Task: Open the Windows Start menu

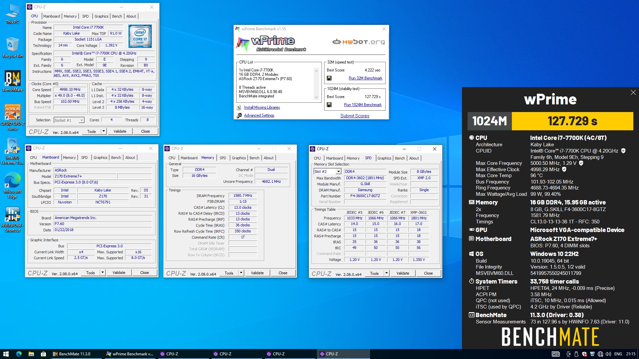Action: 6,354
